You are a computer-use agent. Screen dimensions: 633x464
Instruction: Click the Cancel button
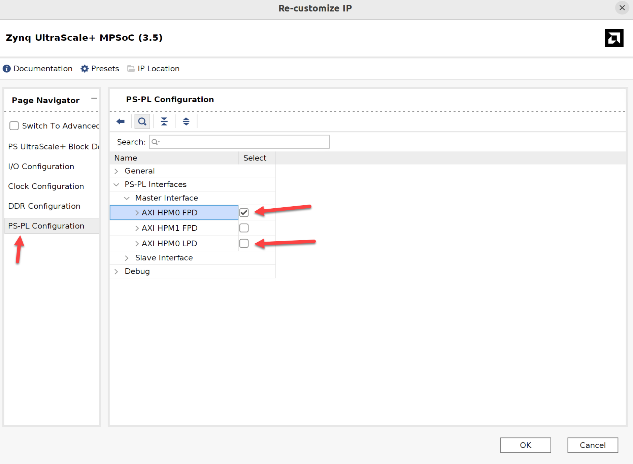593,445
